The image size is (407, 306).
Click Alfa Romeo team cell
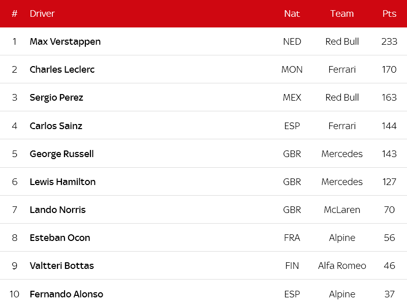click(x=342, y=266)
